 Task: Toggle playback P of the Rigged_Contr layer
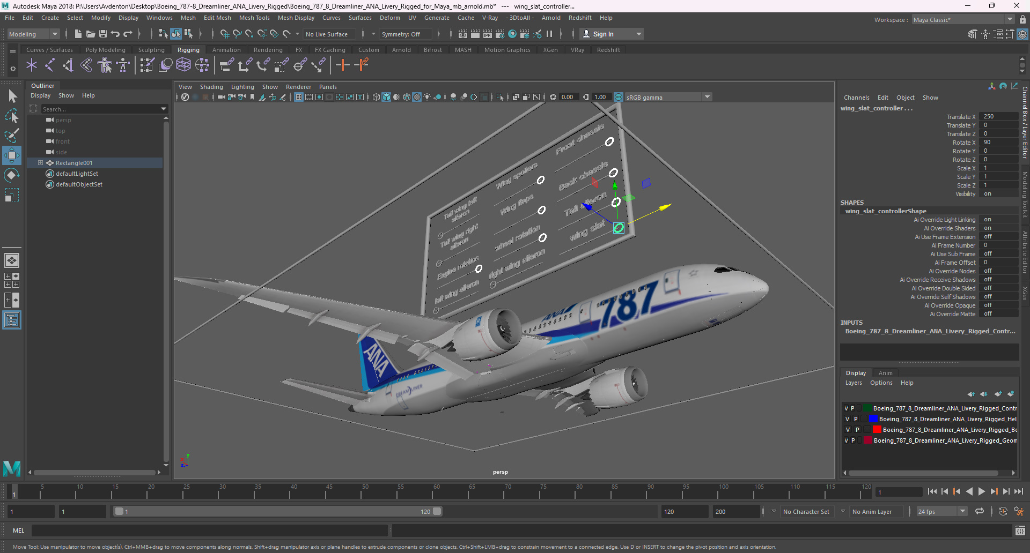(852, 408)
